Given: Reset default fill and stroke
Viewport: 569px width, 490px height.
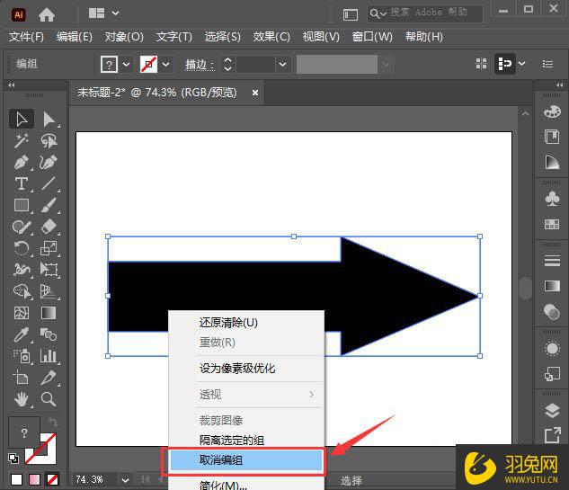Looking at the screenshot, I should point(13,459).
